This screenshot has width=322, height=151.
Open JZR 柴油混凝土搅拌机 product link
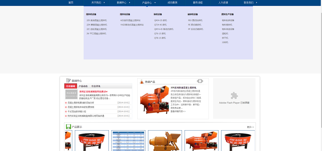[x=96, y=20]
